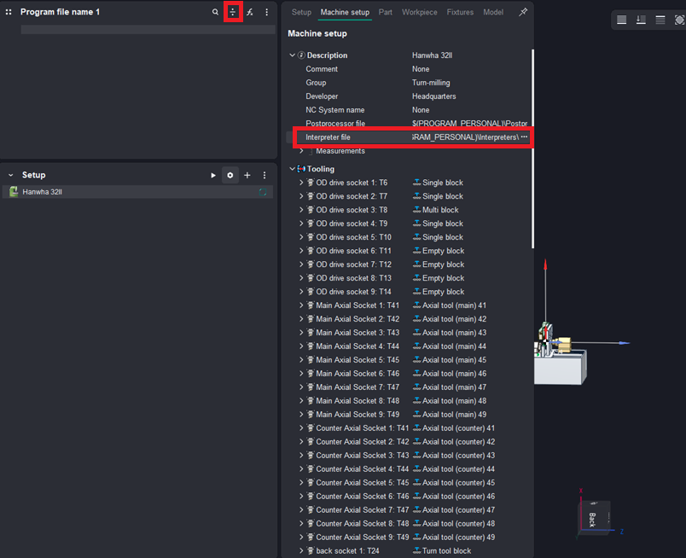Click Interpreter file browse ellipsis button
Image resolution: width=686 pixels, height=558 pixels.
(524, 137)
